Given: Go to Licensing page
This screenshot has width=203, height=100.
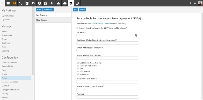Looking at the screenshot, I should click(x=5, y=51).
